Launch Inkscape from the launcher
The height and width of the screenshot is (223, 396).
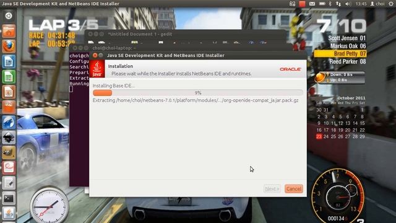[9, 138]
